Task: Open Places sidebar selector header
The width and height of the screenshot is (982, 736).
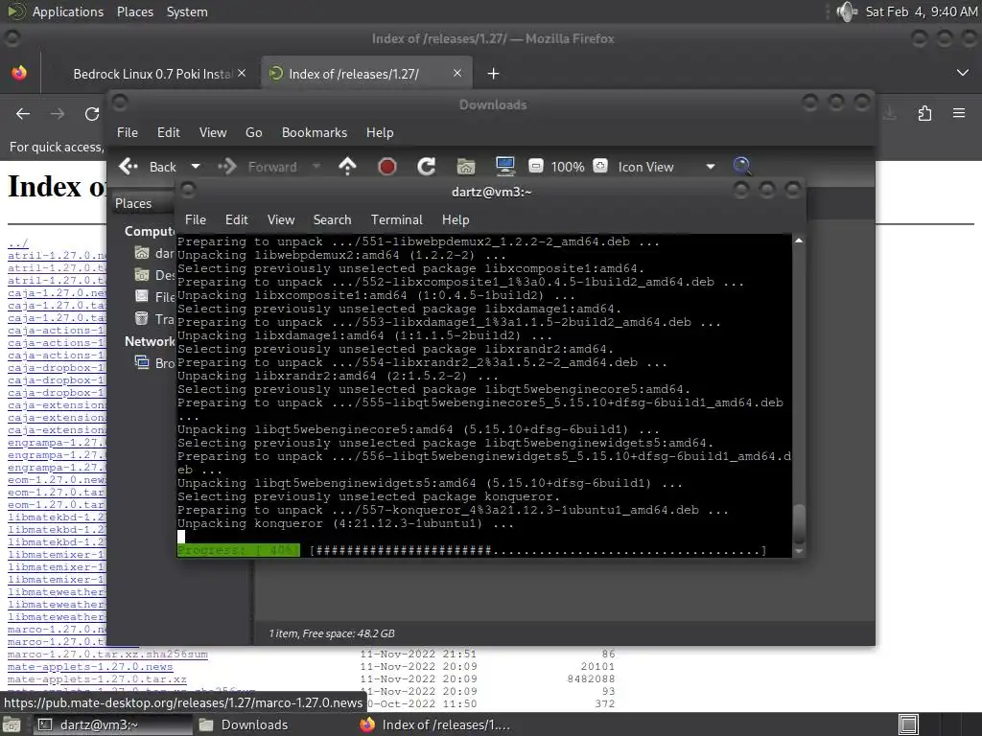Action: (144, 203)
